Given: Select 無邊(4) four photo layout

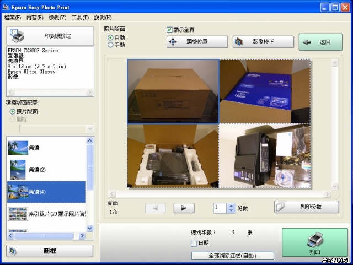Looking at the screenshot, I should coord(46,192).
